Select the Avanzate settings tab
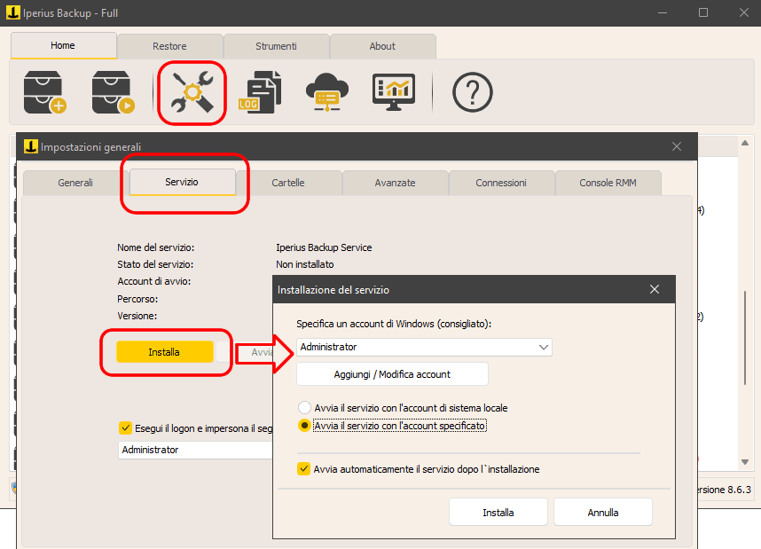The image size is (761, 549). coord(395,183)
